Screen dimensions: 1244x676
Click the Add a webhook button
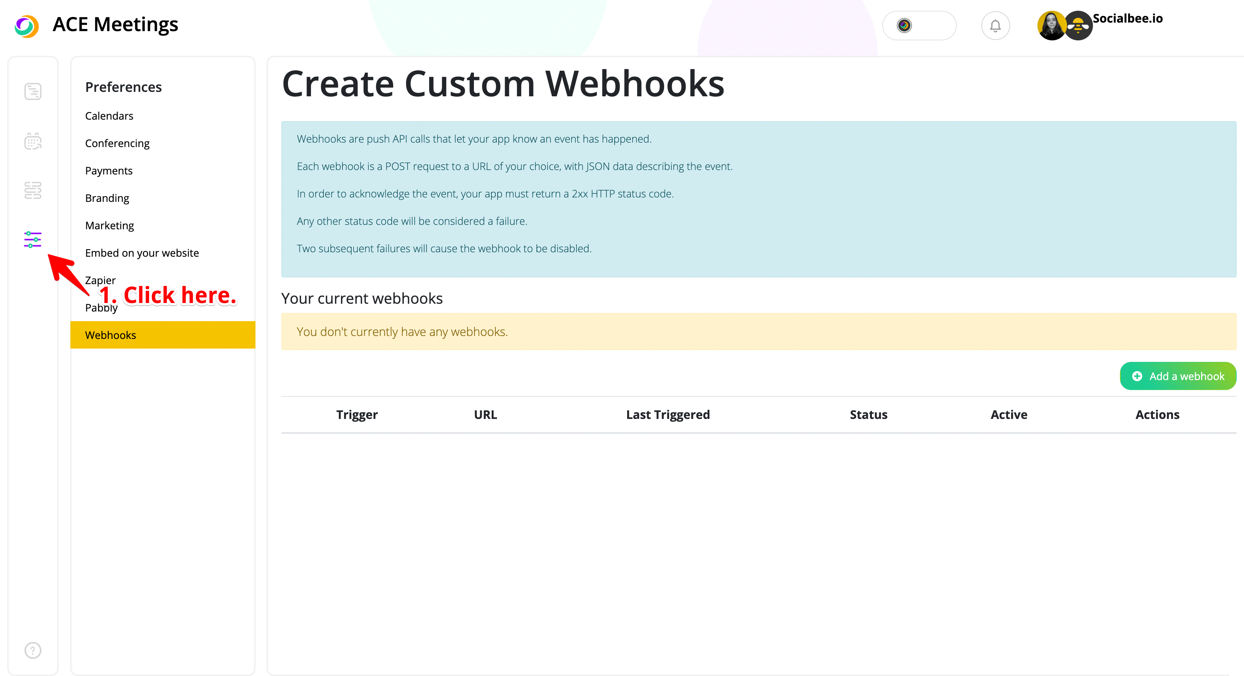pyautogui.click(x=1177, y=376)
